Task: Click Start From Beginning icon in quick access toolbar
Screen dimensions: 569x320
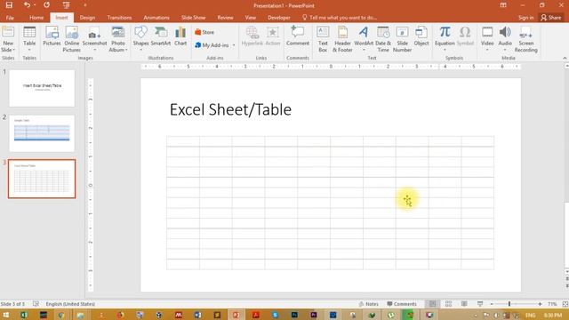Action: tap(66, 5)
